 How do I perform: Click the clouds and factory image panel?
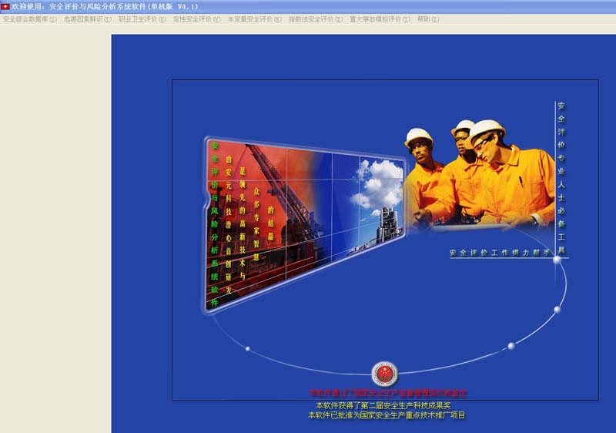click(376, 200)
